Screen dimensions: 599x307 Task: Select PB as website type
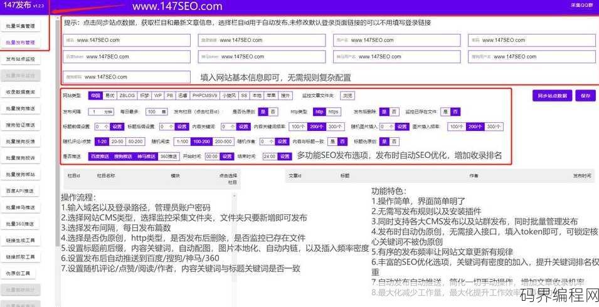pos(170,96)
